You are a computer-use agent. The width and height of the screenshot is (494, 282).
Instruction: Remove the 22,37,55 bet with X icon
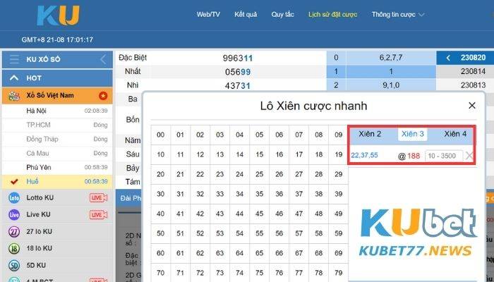(469, 156)
